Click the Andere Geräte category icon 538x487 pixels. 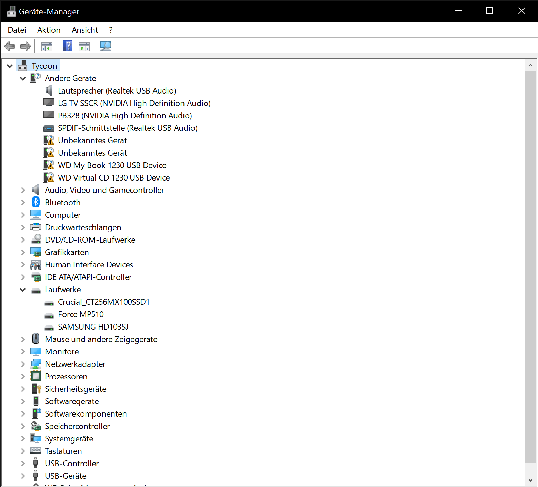pos(36,78)
